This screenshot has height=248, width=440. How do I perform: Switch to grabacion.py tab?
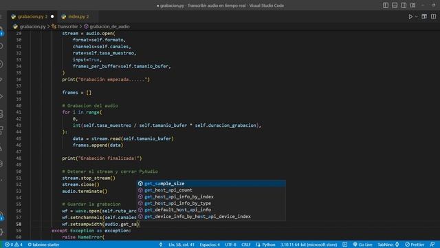pyautogui.click(x=32, y=17)
